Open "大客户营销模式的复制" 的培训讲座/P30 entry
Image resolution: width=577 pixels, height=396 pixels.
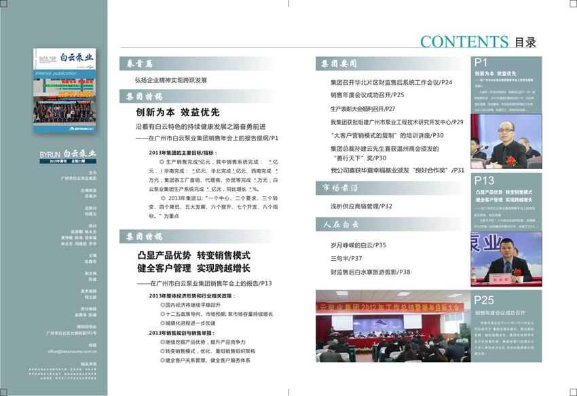point(387,135)
